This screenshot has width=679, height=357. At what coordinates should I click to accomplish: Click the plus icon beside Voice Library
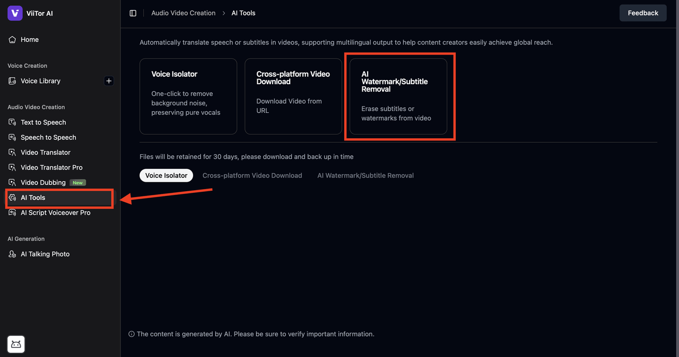point(109,81)
